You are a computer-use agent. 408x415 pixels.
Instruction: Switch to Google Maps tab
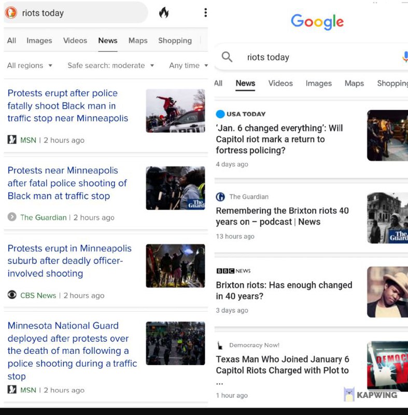tap(354, 83)
